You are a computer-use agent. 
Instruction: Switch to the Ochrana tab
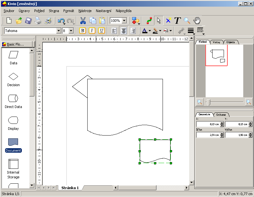coord(221,115)
